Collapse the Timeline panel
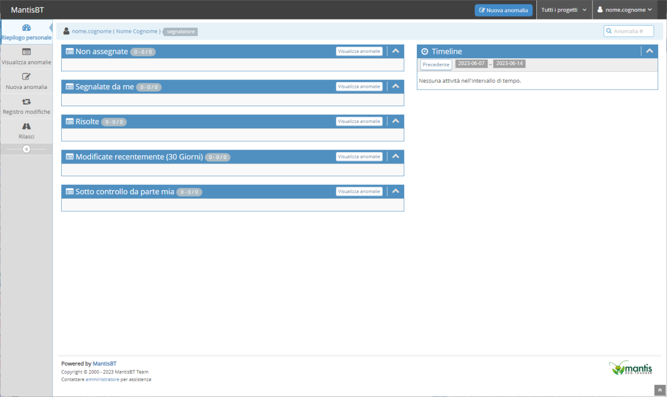Image resolution: width=667 pixels, height=397 pixels. (649, 51)
